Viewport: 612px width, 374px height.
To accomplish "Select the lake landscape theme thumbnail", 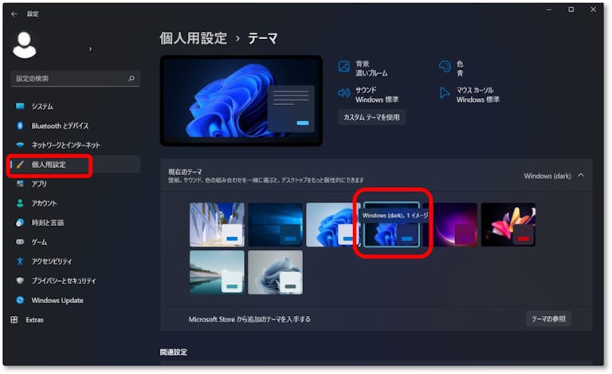I will click(x=217, y=272).
